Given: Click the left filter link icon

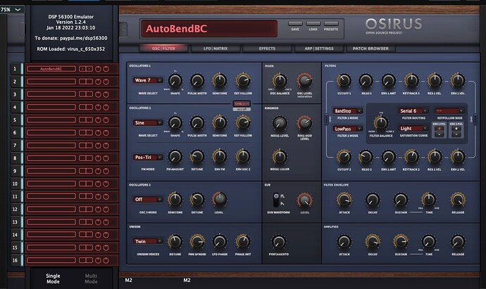Looking at the screenshot, I should pos(326,119).
